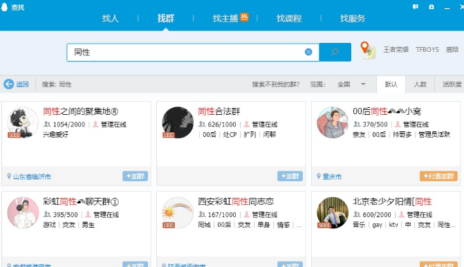This screenshot has width=464, height=267.
Task: Click the hot badge on 找主播
Action: pos(244,17)
